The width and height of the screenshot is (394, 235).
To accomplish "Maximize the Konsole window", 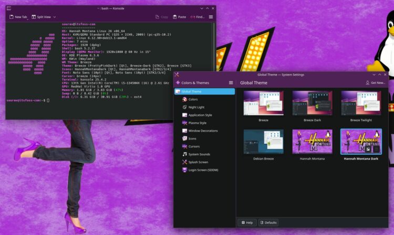I will [x=208, y=8].
